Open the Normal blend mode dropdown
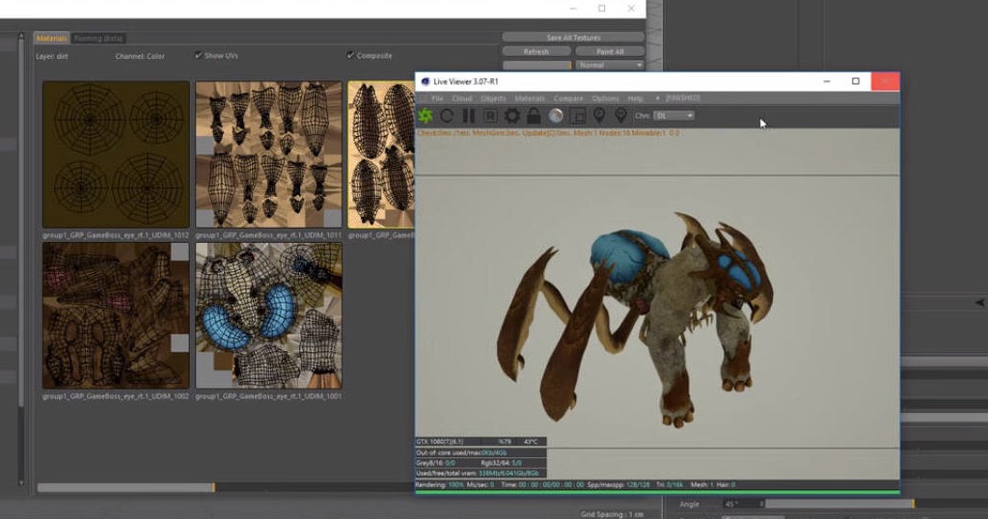The width and height of the screenshot is (988, 519). pyautogui.click(x=610, y=66)
